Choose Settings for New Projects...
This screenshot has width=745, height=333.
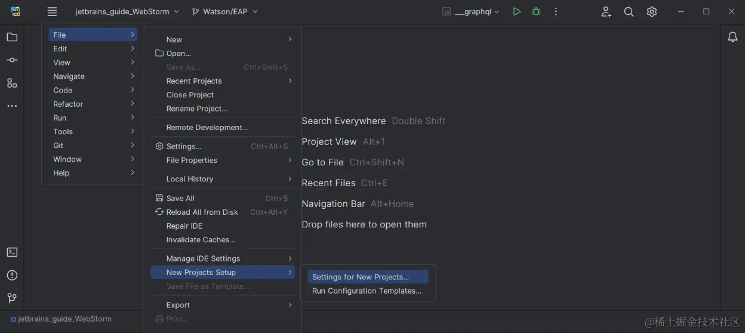[368, 277]
